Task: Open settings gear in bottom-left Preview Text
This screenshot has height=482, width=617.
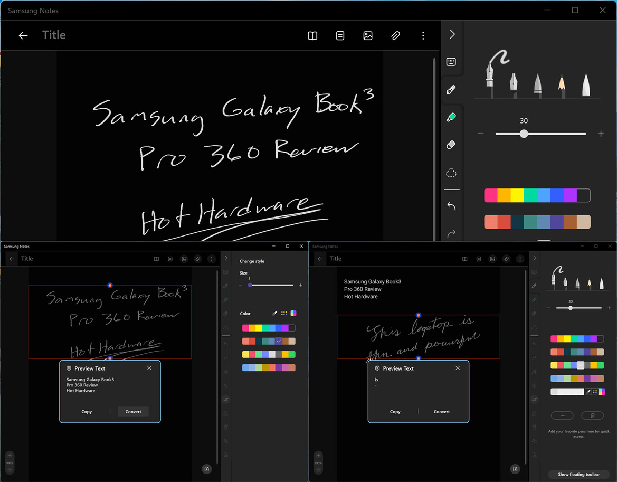Action: pos(69,368)
